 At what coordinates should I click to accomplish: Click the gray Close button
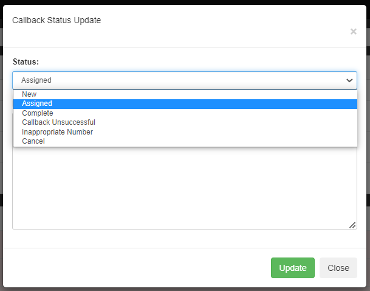(x=338, y=268)
